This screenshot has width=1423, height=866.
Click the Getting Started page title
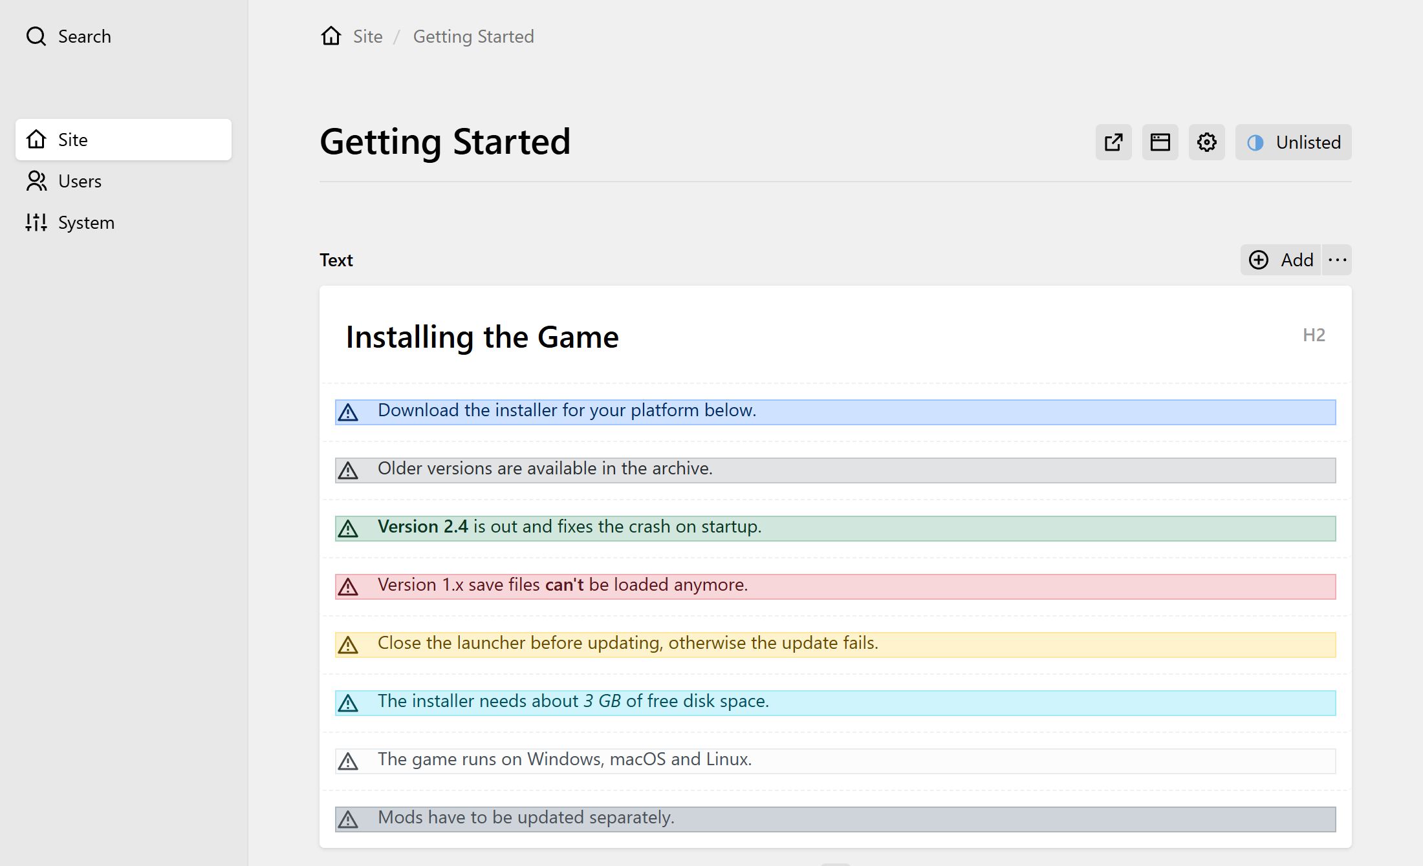pyautogui.click(x=445, y=142)
